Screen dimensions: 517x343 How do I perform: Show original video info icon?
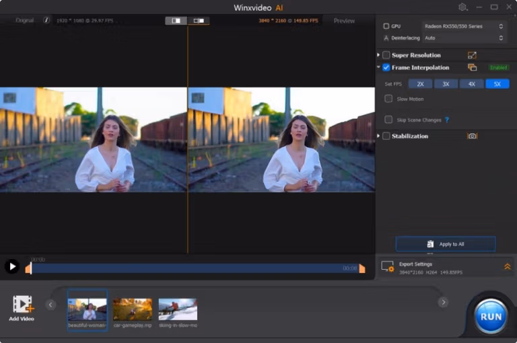pyautogui.click(x=46, y=20)
